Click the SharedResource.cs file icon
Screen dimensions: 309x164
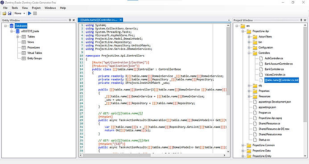[255, 123]
